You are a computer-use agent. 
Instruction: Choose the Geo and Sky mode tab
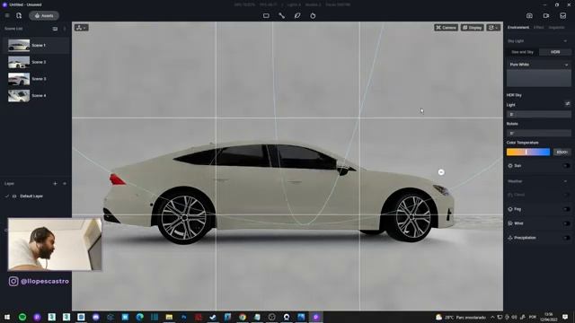522,52
